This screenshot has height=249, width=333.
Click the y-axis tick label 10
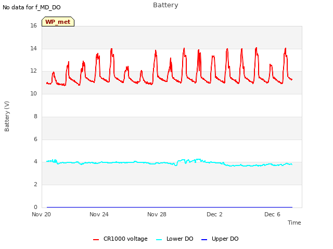[x=33, y=93]
